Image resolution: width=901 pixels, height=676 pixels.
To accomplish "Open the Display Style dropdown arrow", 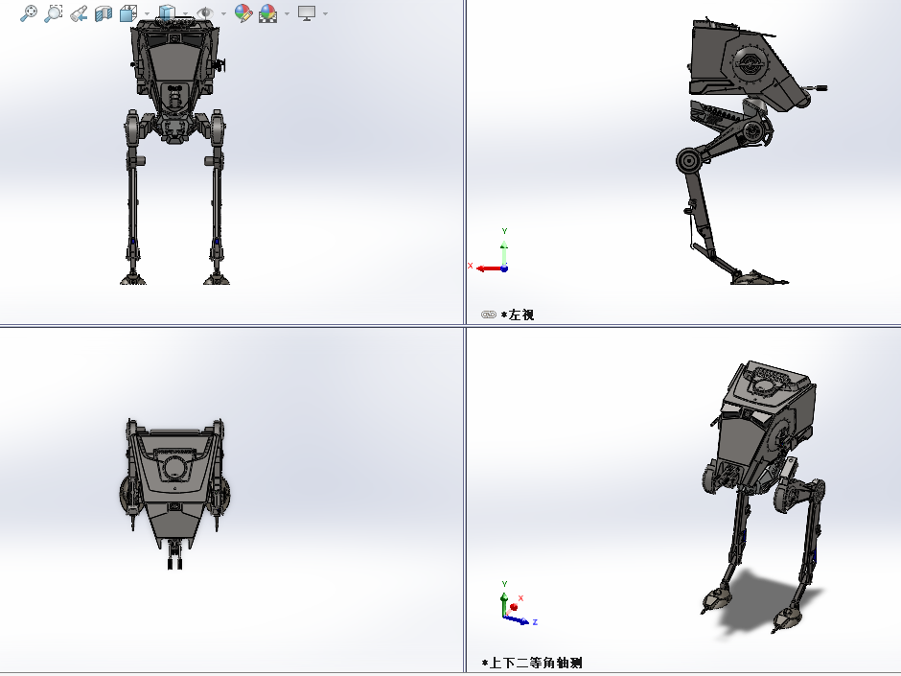I will (185, 13).
